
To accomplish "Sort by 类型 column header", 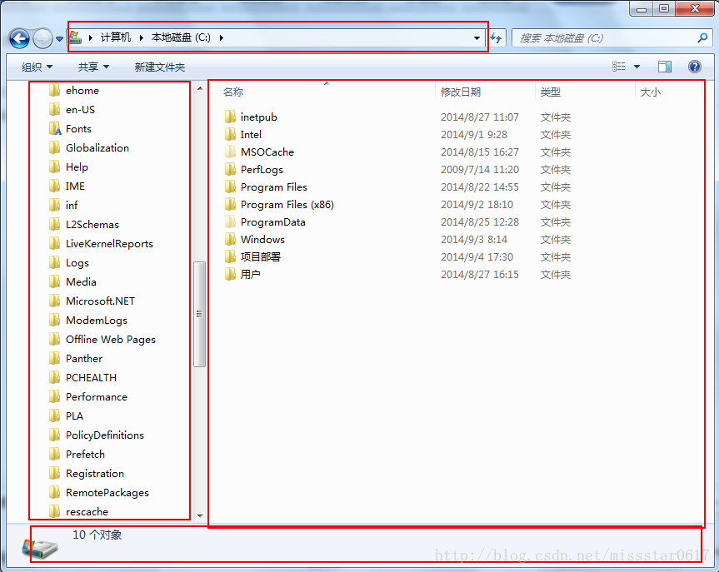I will (550, 92).
